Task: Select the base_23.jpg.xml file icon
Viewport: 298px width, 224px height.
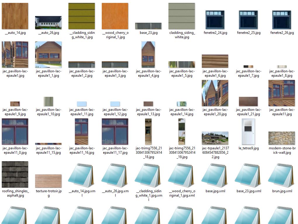Action: [248, 175]
